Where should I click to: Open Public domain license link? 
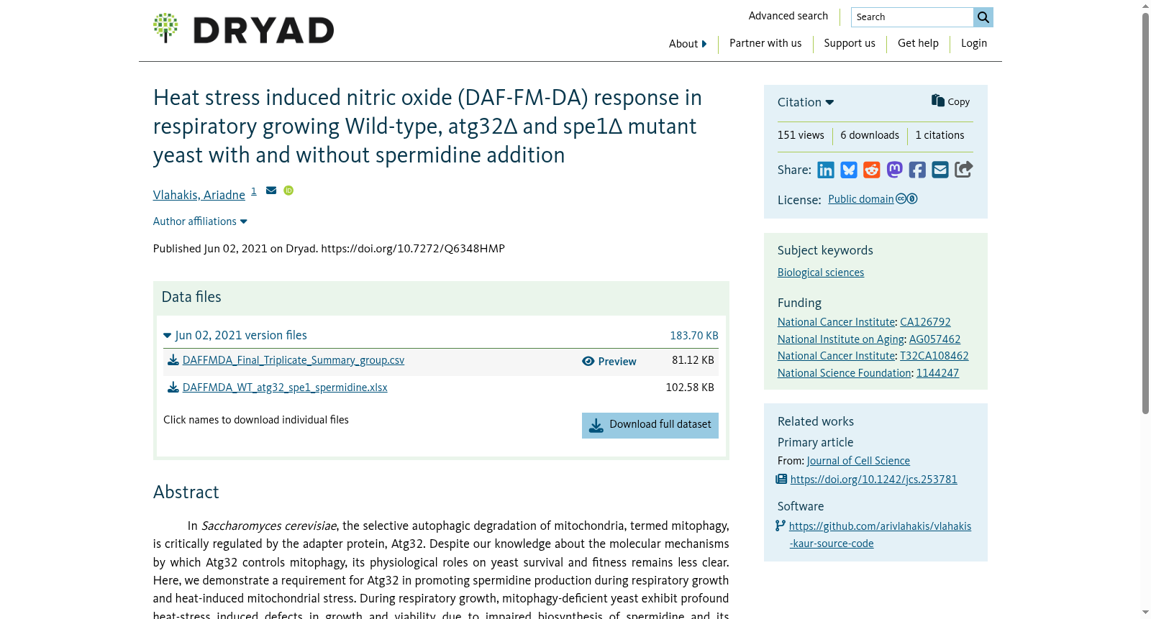pyautogui.click(x=861, y=199)
